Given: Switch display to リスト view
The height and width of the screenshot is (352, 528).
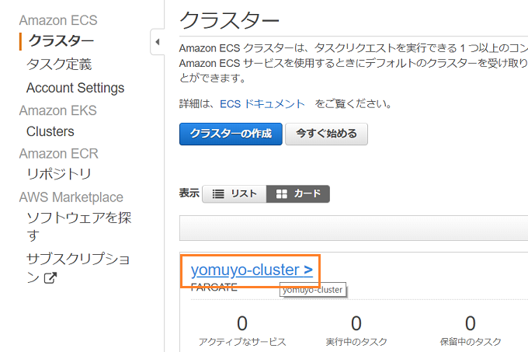Looking at the screenshot, I should click(234, 194).
